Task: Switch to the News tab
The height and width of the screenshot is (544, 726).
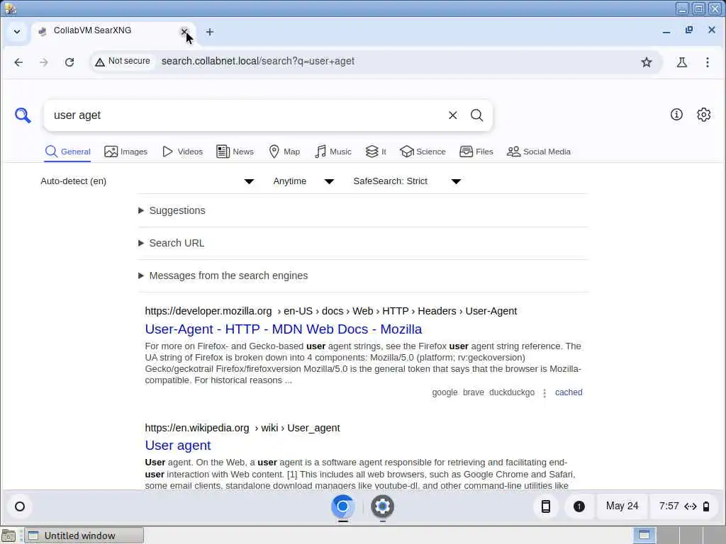Action: click(235, 152)
